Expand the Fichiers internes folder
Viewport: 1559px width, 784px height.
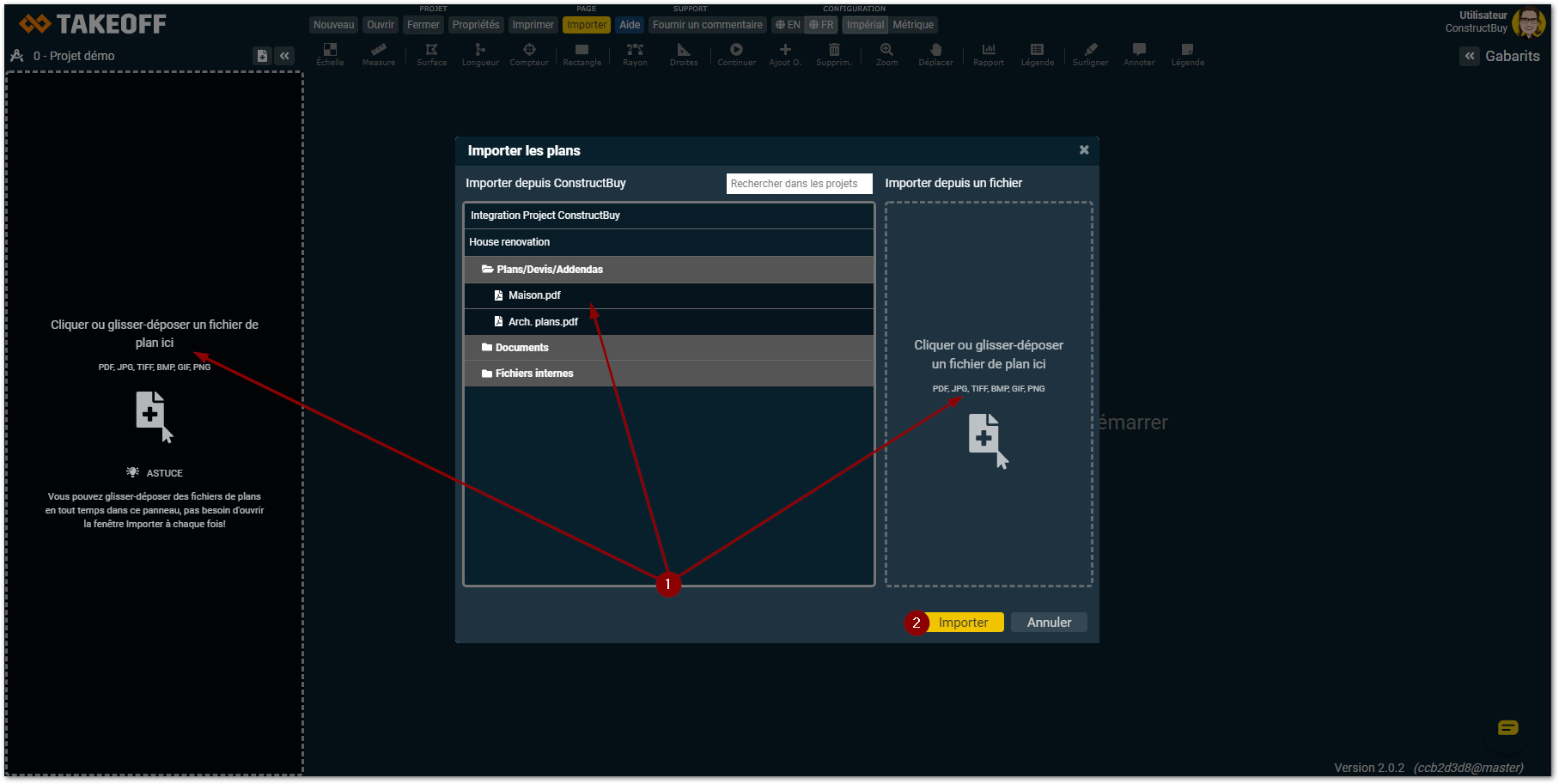pyautogui.click(x=533, y=374)
